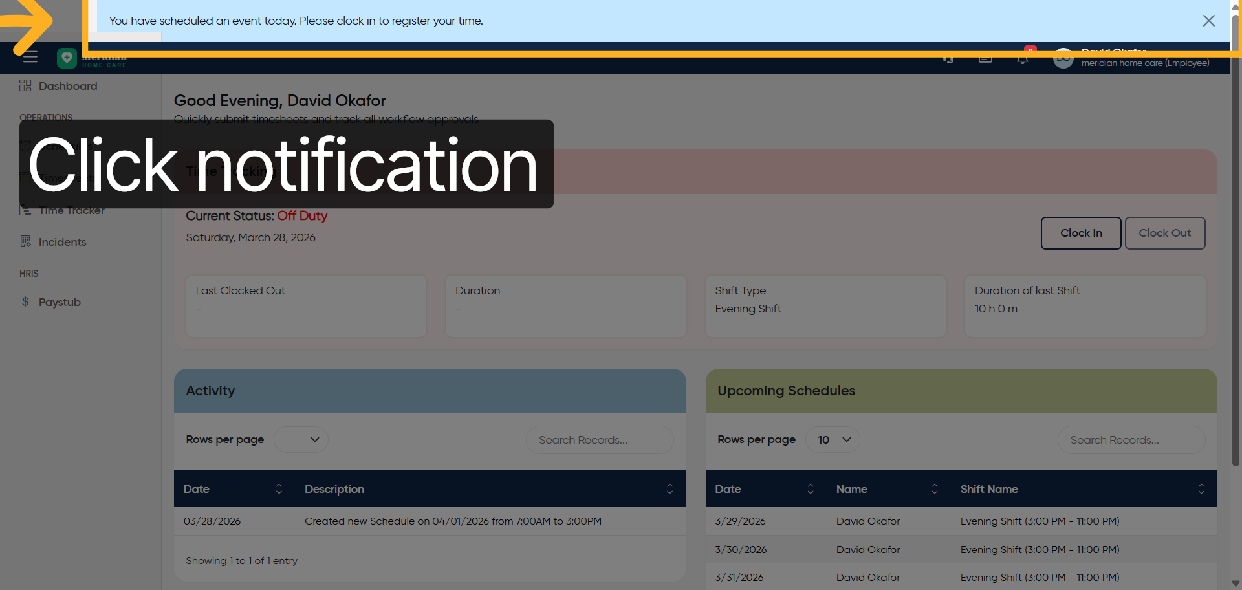The width and height of the screenshot is (1242, 590).
Task: Dismiss the clock-in notification banner
Action: coord(1208,21)
